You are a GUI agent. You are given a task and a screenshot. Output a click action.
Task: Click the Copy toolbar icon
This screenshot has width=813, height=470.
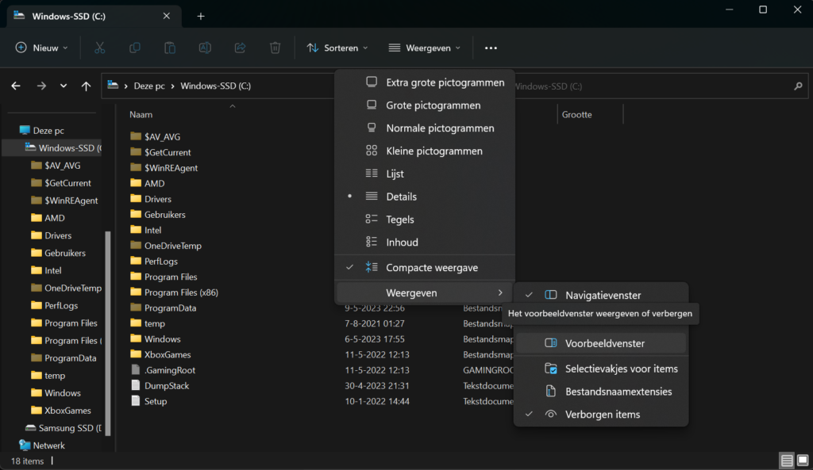[x=135, y=48]
